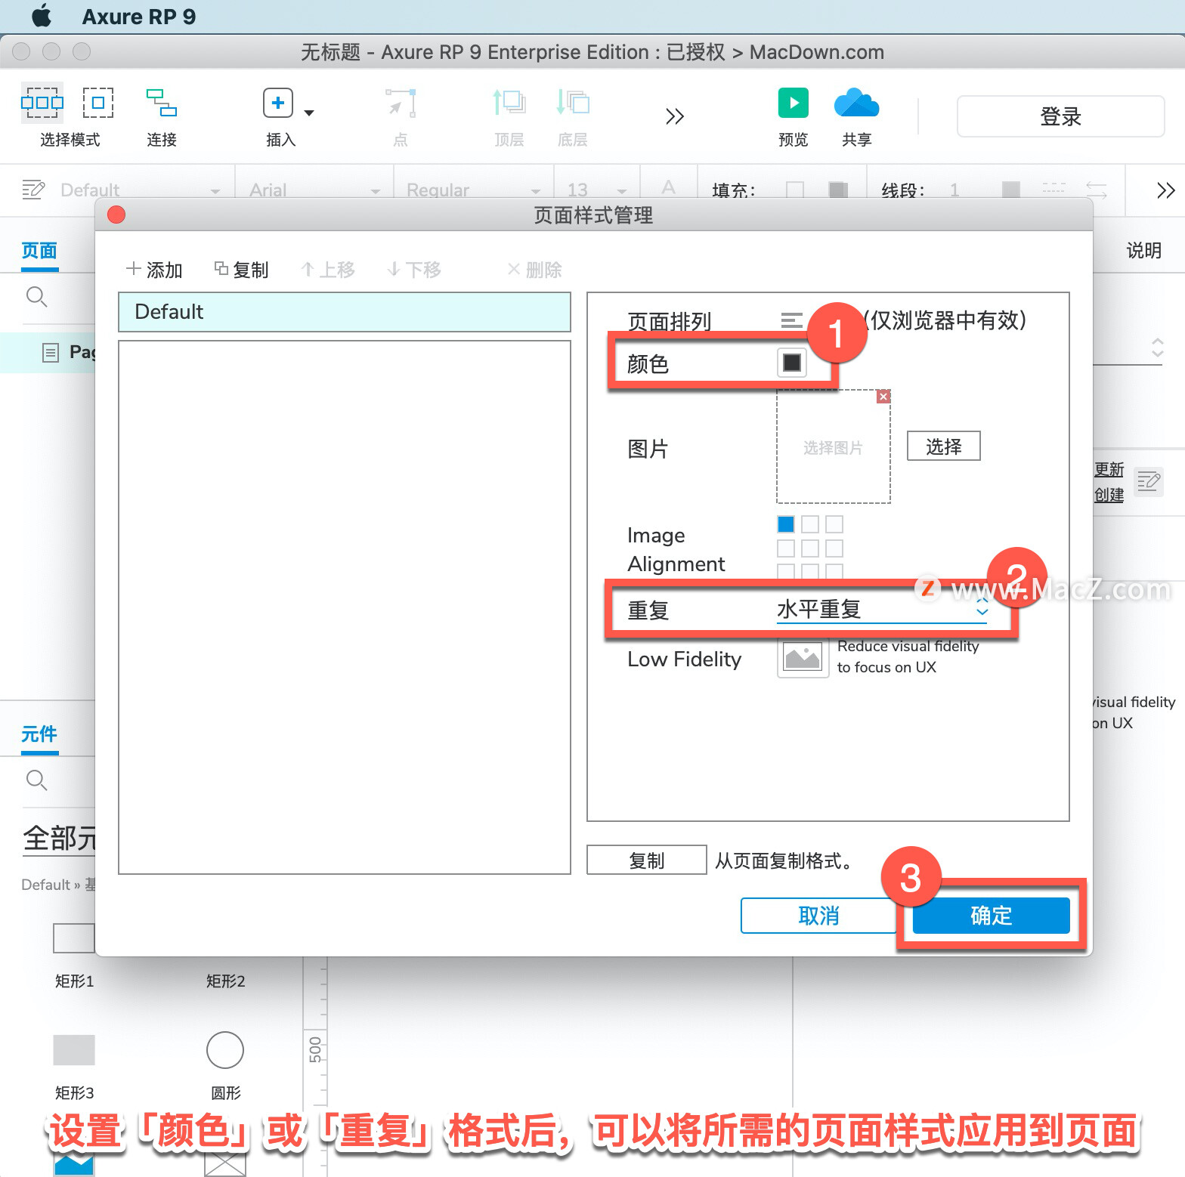Click the Share cloud icon
Viewport: 1185px width, 1177px height.
coord(857,103)
